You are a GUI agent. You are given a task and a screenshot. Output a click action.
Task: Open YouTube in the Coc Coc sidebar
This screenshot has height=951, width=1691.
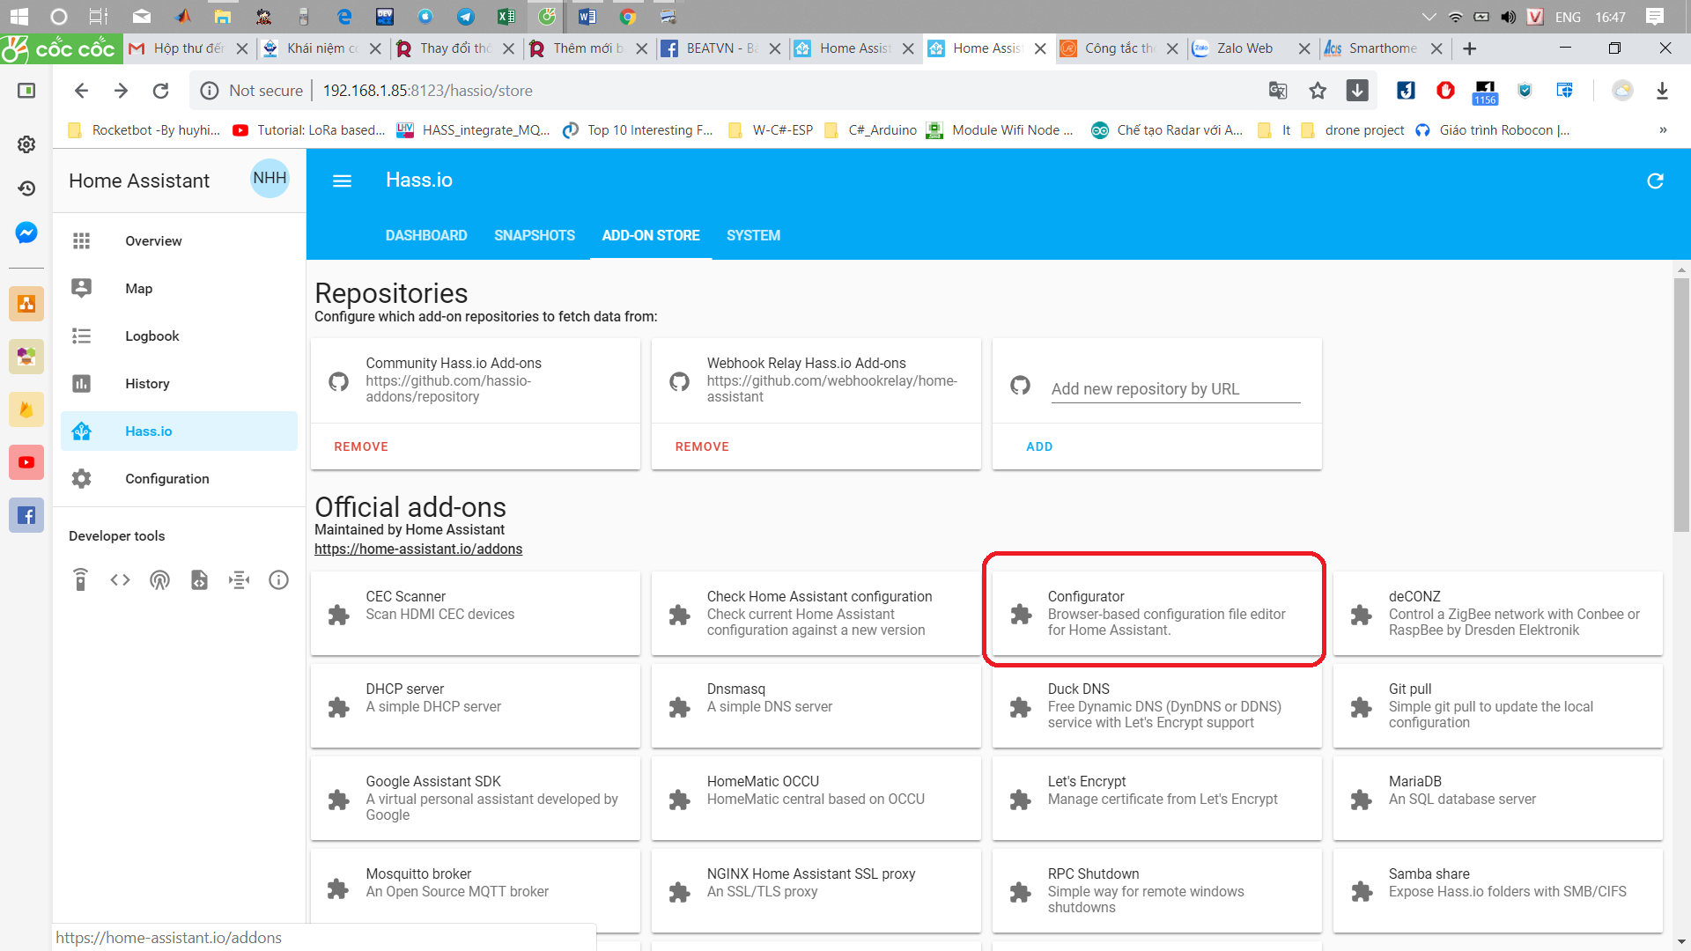[x=26, y=462]
